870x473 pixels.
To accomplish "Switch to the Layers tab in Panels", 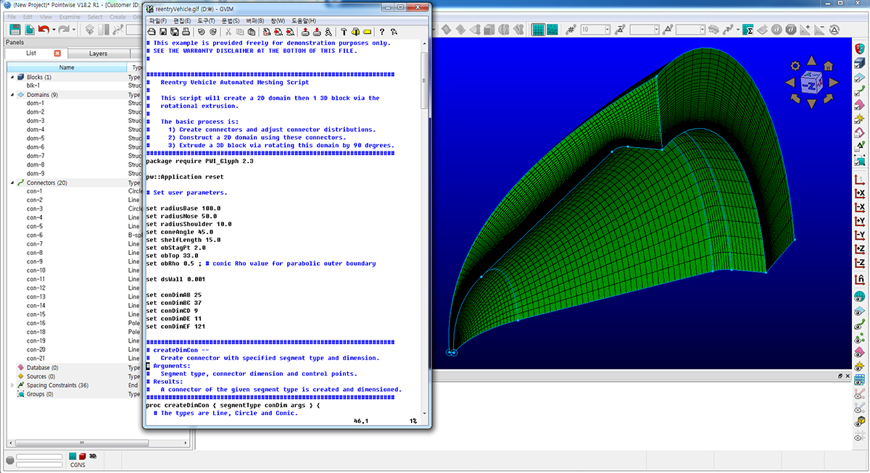I will click(x=99, y=54).
